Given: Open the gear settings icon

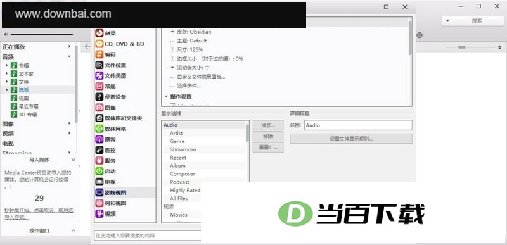Looking at the screenshot, I should pyautogui.click(x=420, y=35).
